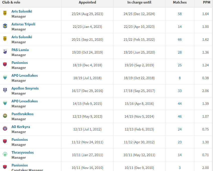Click the Matches column header

click(x=180, y=3)
